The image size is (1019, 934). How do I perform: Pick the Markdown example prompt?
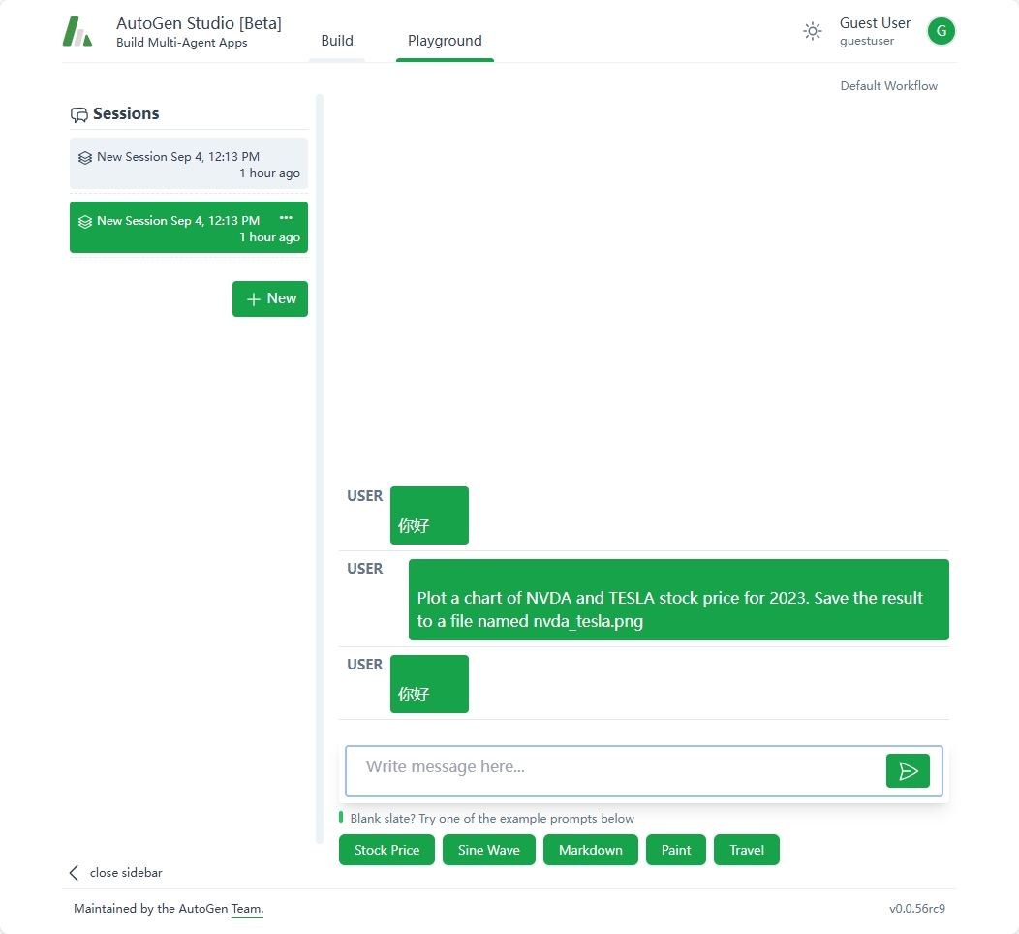(x=591, y=850)
